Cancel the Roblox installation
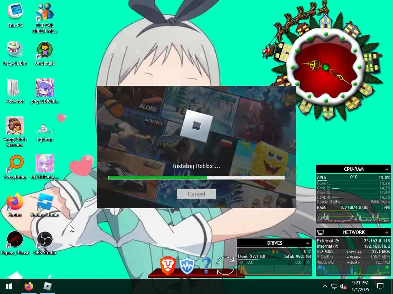The image size is (393, 294). (x=196, y=194)
